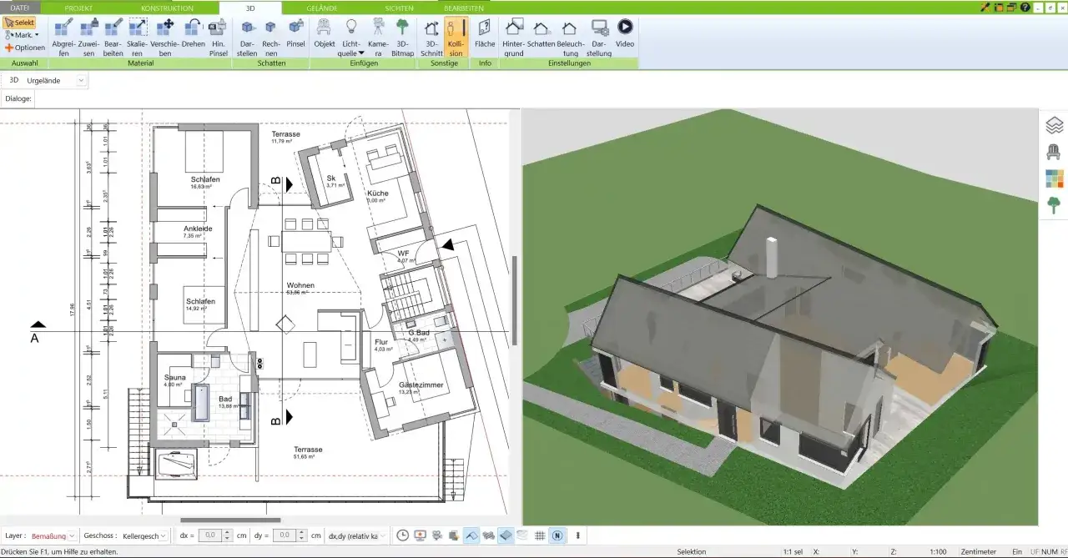The height and width of the screenshot is (558, 1068).
Task: Click the dy value input field
Action: click(x=284, y=535)
